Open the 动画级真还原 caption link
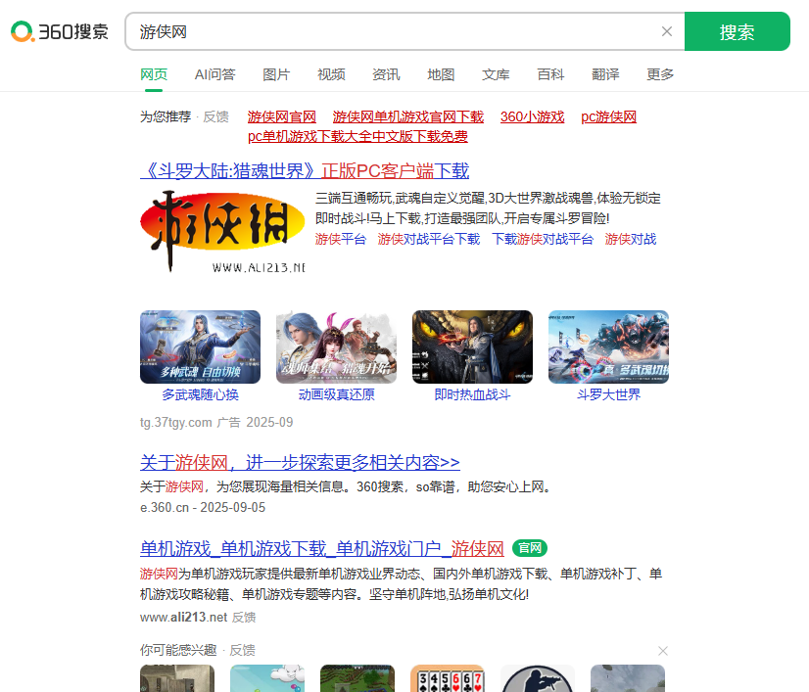The image size is (809, 692). coord(336,394)
